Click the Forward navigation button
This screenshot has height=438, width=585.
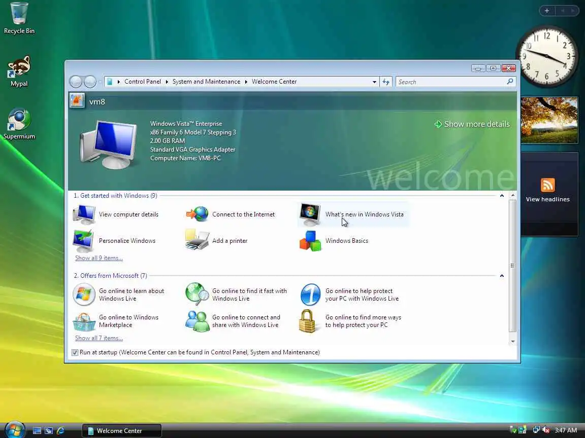90,82
